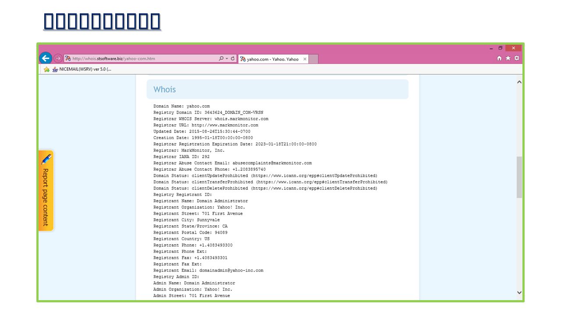Minimize the browser window
The width and height of the screenshot is (561, 315).
click(x=491, y=48)
